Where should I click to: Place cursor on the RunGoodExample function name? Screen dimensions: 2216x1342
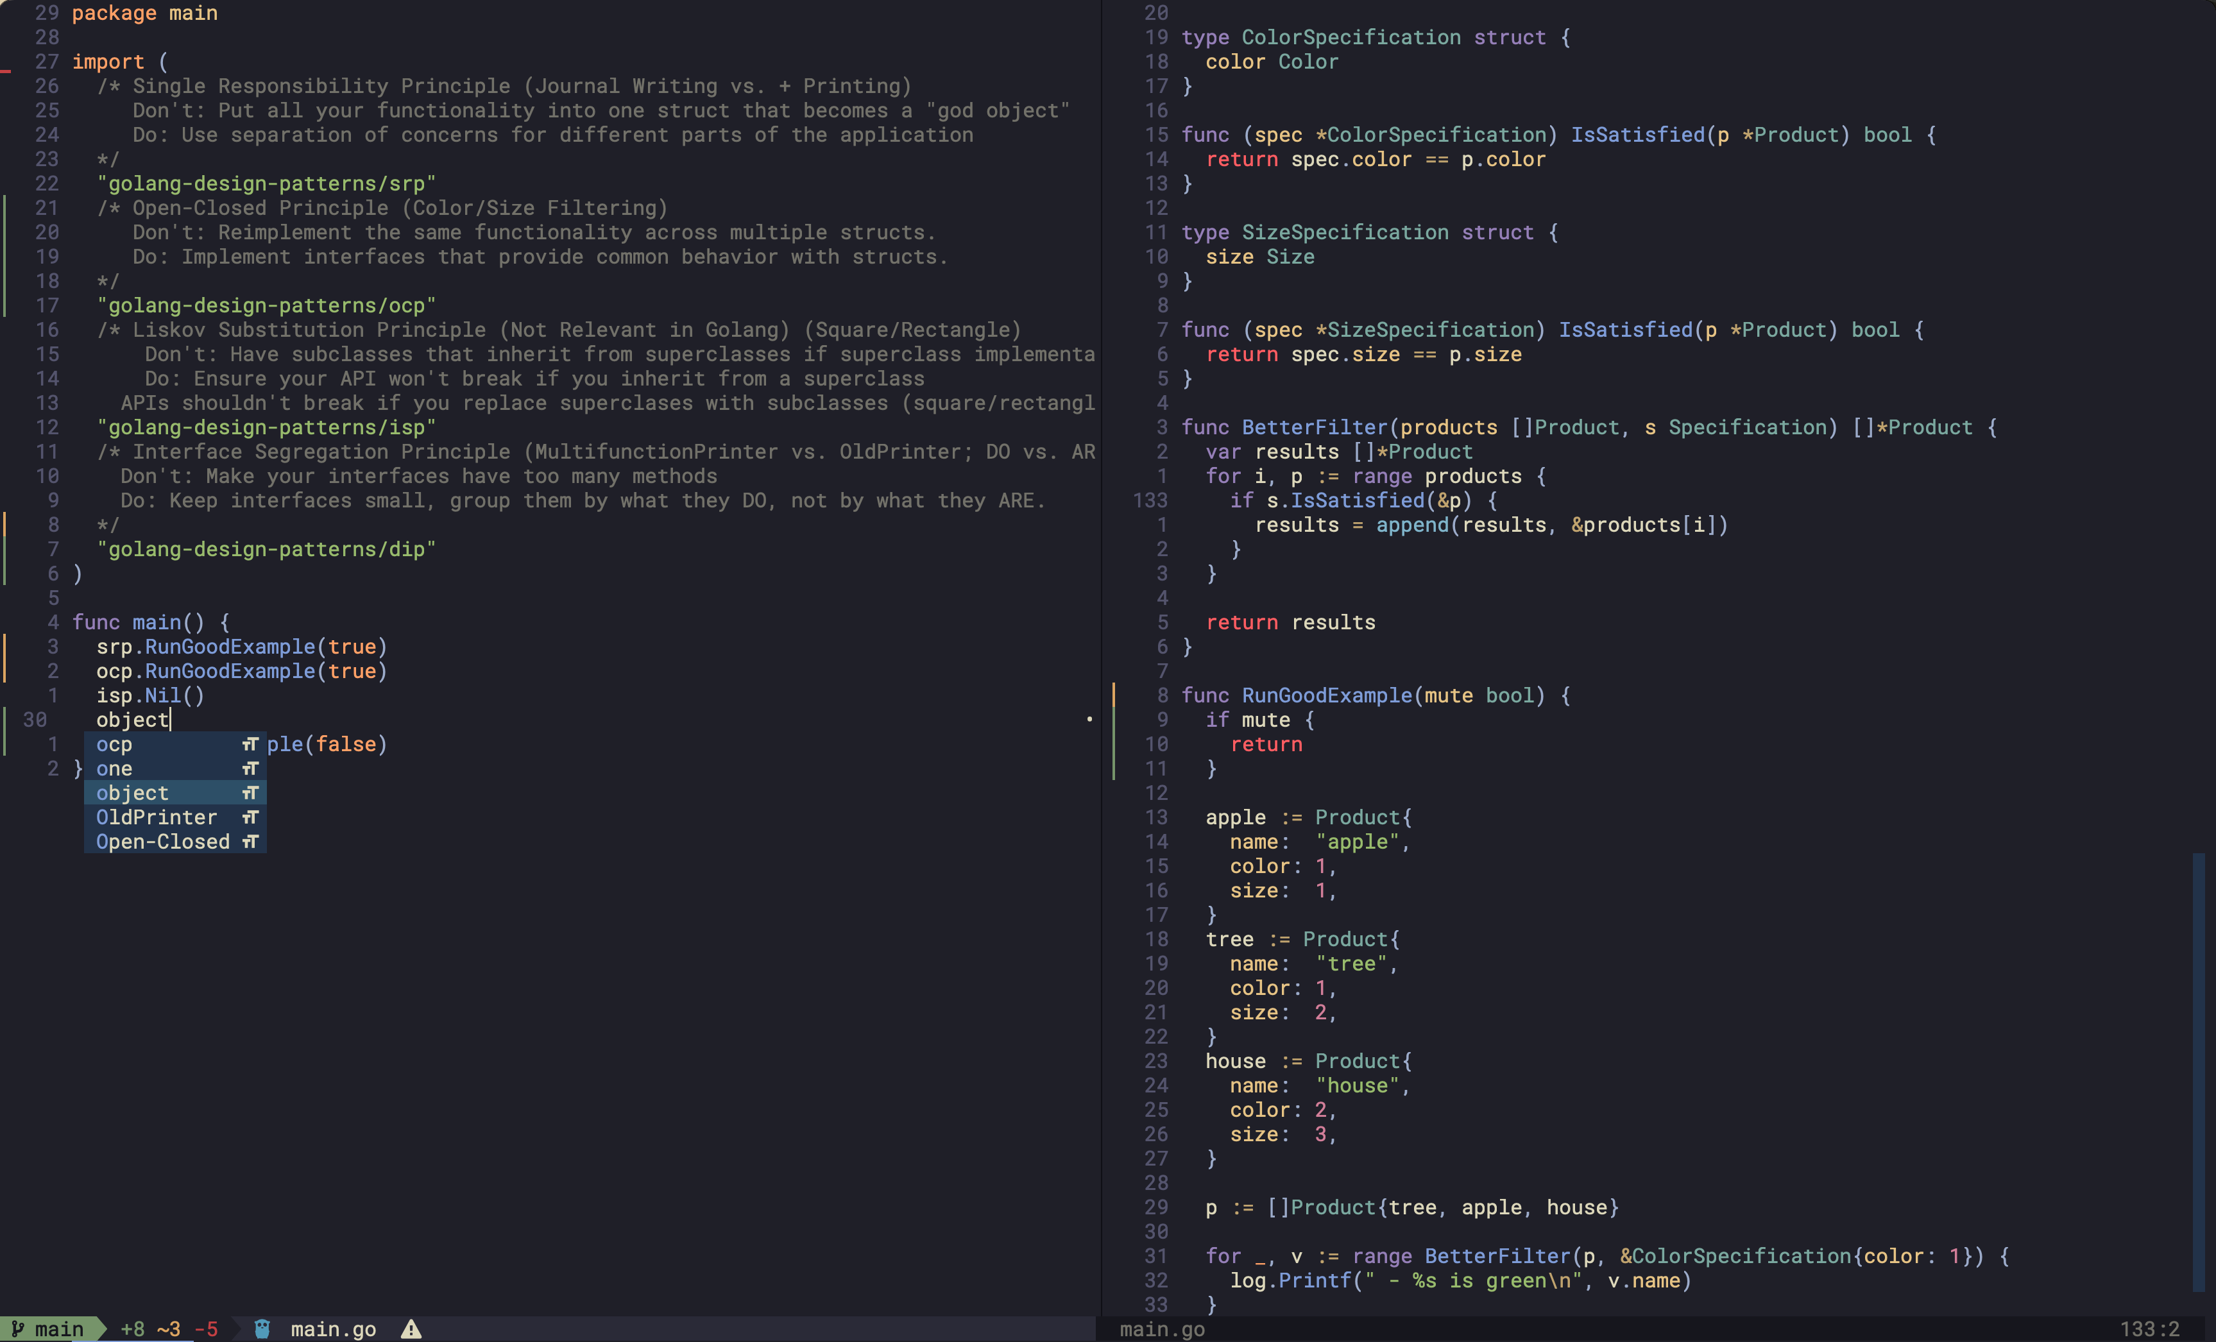pyautogui.click(x=1327, y=695)
